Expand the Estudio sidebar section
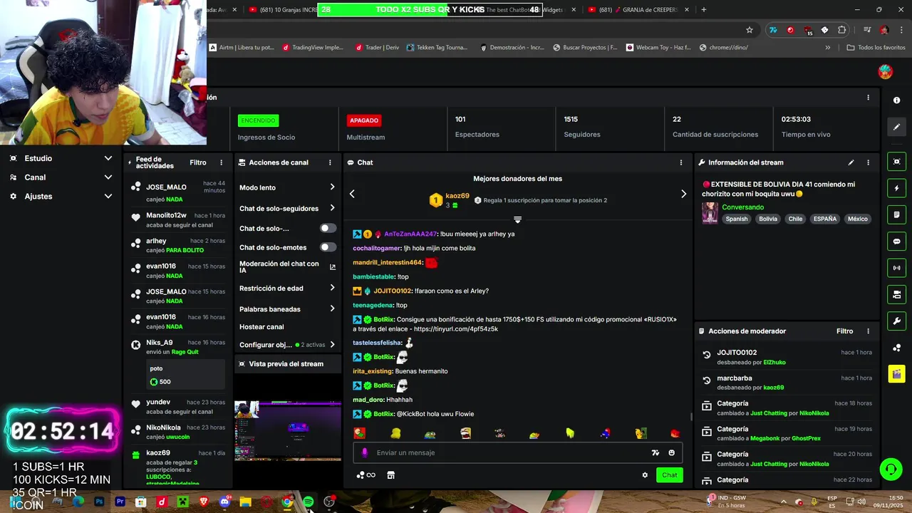 (61, 158)
